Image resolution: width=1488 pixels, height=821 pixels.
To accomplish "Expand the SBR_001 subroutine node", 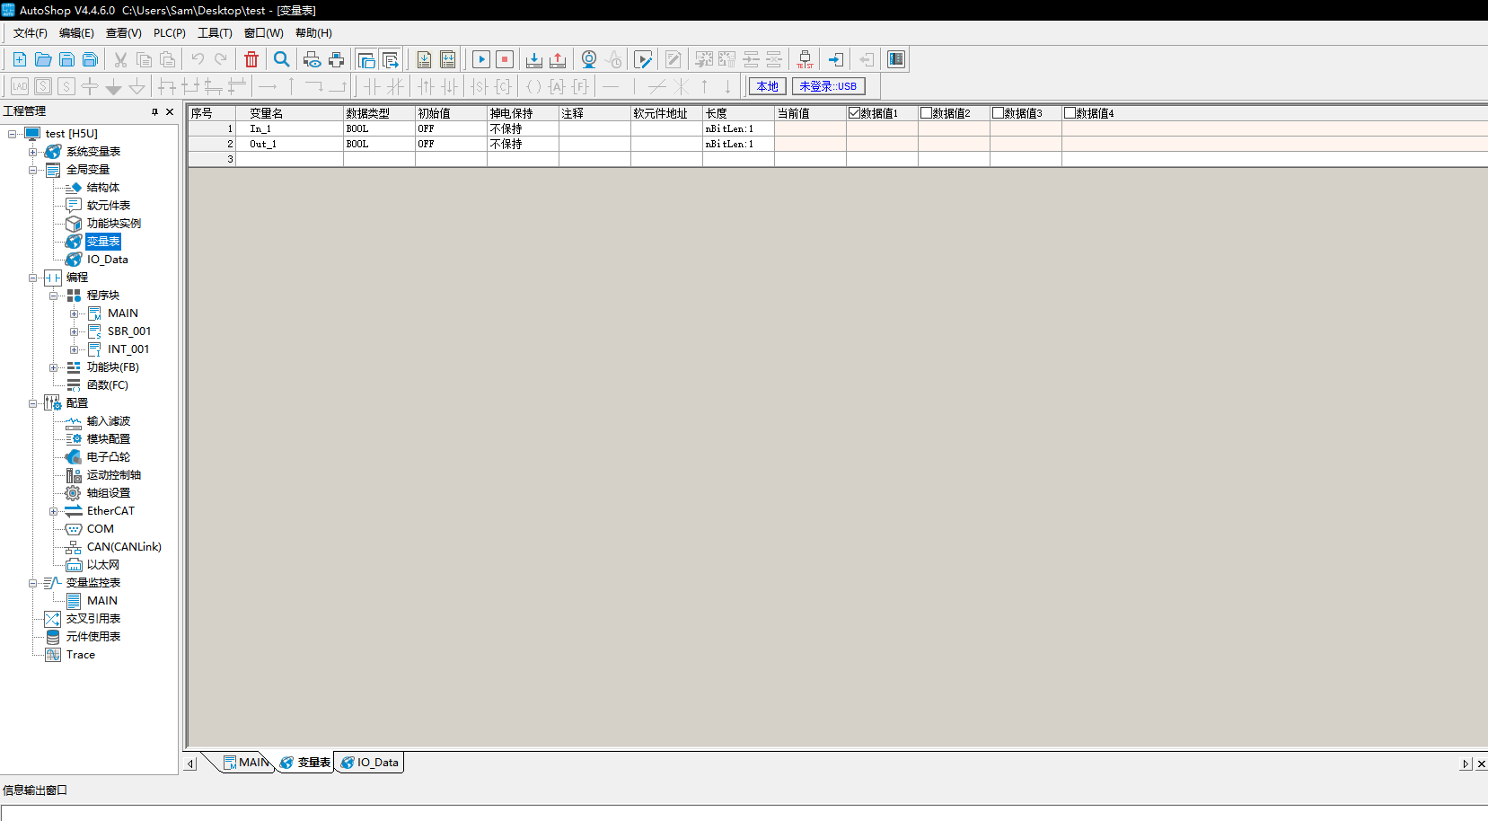I will 75,331.
